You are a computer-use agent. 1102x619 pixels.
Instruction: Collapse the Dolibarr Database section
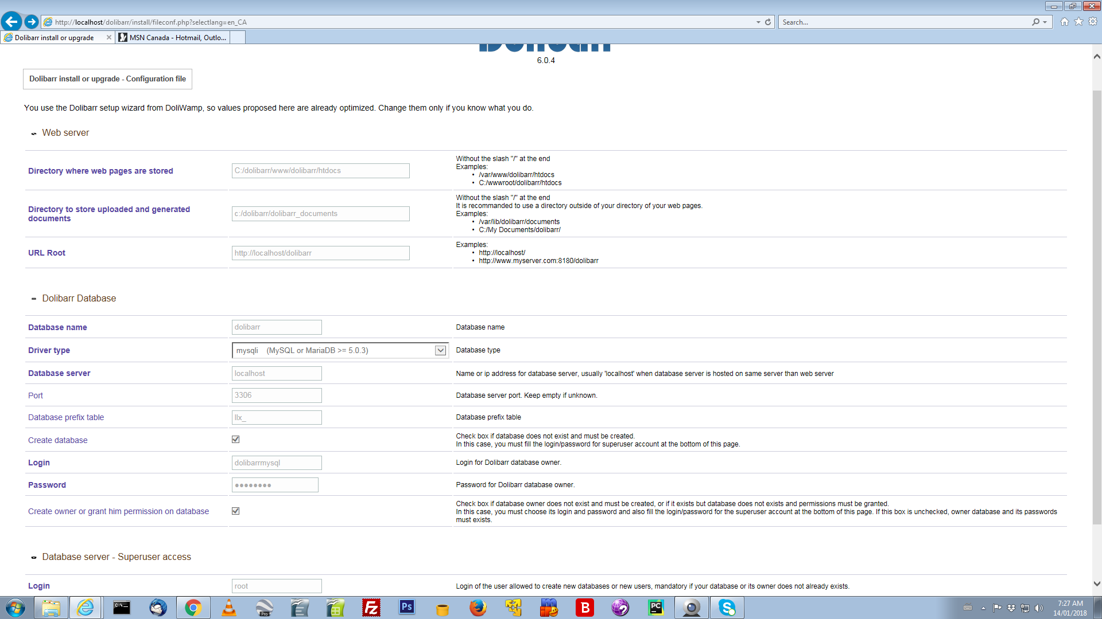(34, 299)
